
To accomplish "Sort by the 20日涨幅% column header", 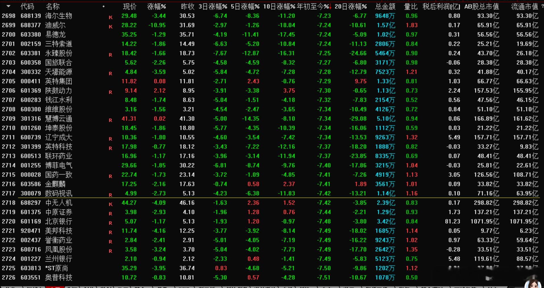I will coord(351,7).
